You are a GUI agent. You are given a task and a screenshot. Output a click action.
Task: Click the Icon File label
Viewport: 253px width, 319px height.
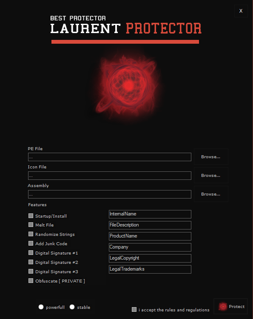tap(37, 167)
